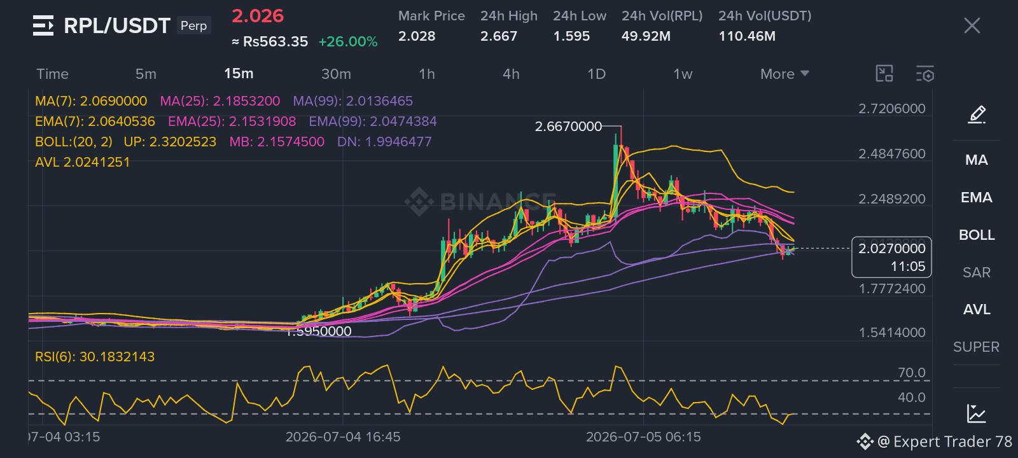
Task: Toggle the SUPER indicator
Action: click(x=977, y=347)
